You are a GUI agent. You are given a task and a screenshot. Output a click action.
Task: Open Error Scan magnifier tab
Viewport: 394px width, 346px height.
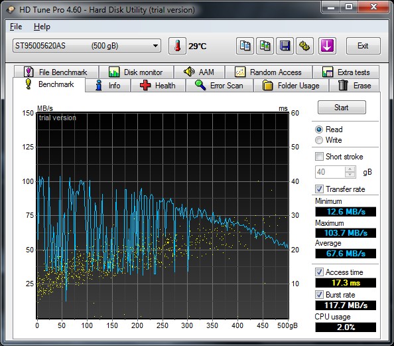(x=219, y=86)
